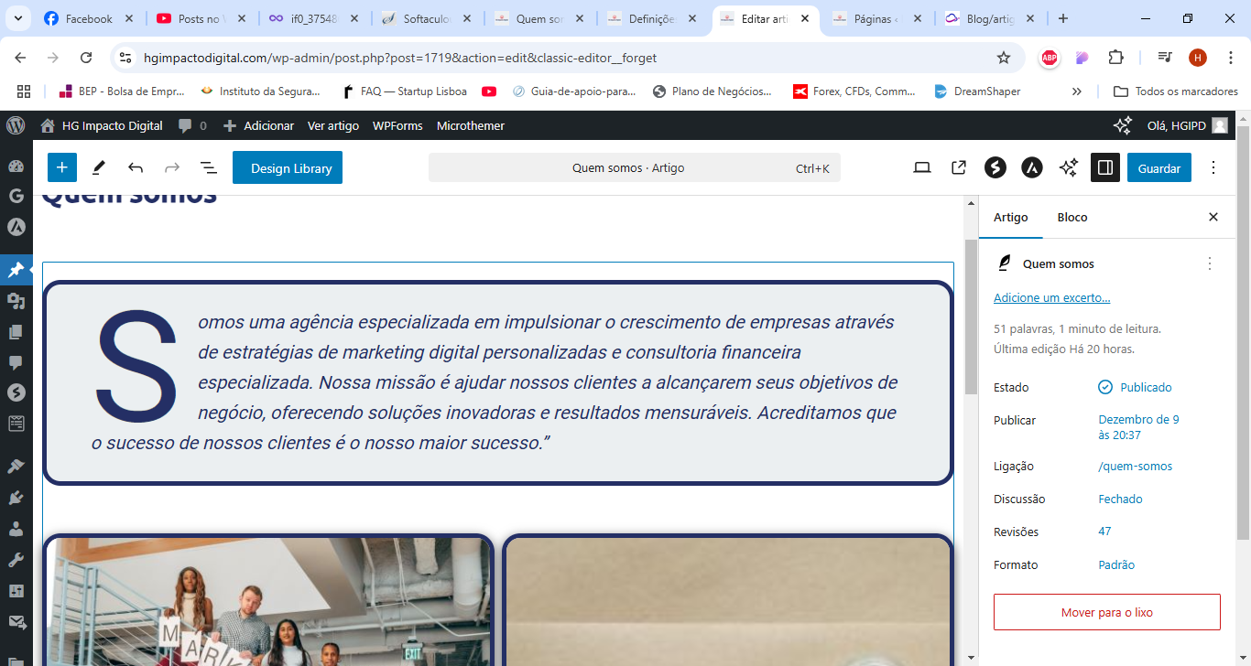Click the Design Library button
Screen dimensions: 1251x666
288,167
